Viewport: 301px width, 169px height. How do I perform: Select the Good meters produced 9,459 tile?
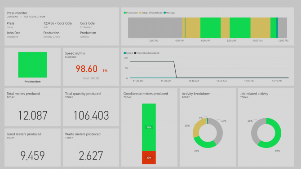[32, 147]
